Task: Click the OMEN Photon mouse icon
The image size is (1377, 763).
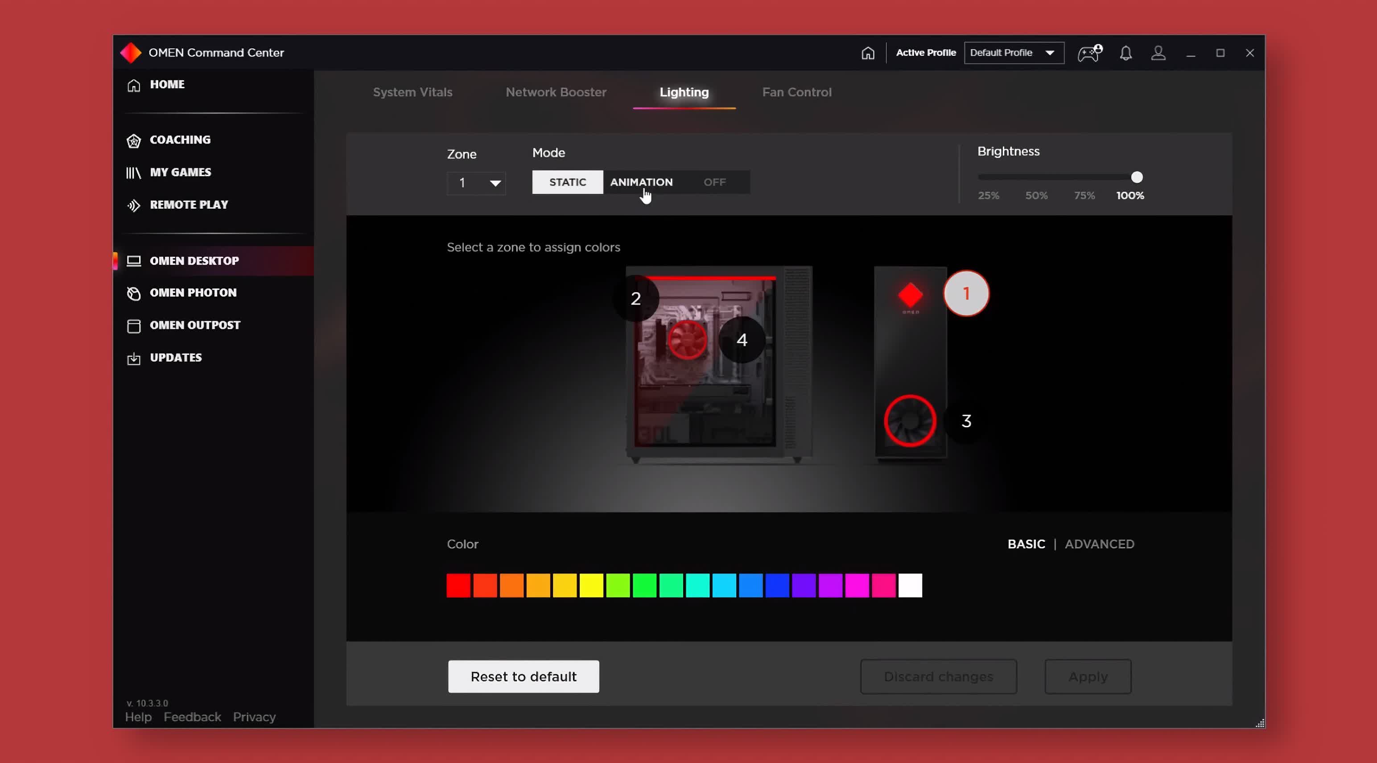Action: click(x=134, y=293)
